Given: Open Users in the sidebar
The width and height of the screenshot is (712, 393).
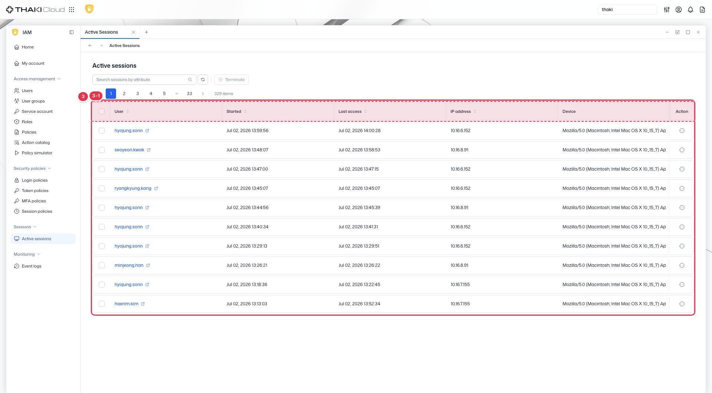Looking at the screenshot, I should [x=43, y=91].
